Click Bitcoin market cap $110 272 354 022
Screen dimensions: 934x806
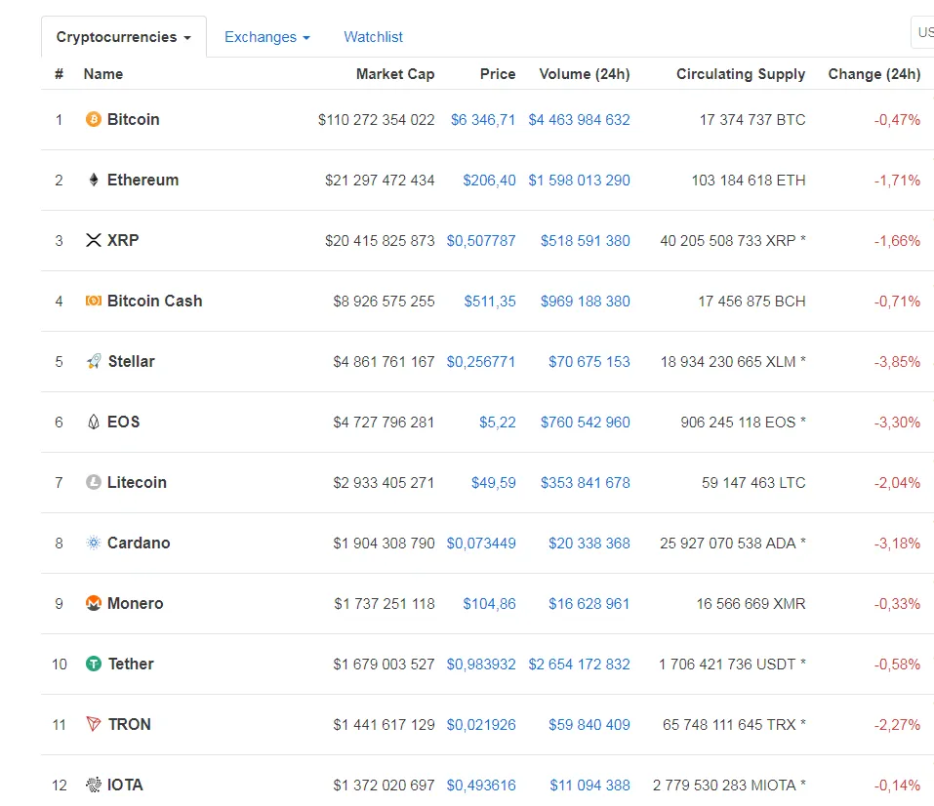click(377, 120)
